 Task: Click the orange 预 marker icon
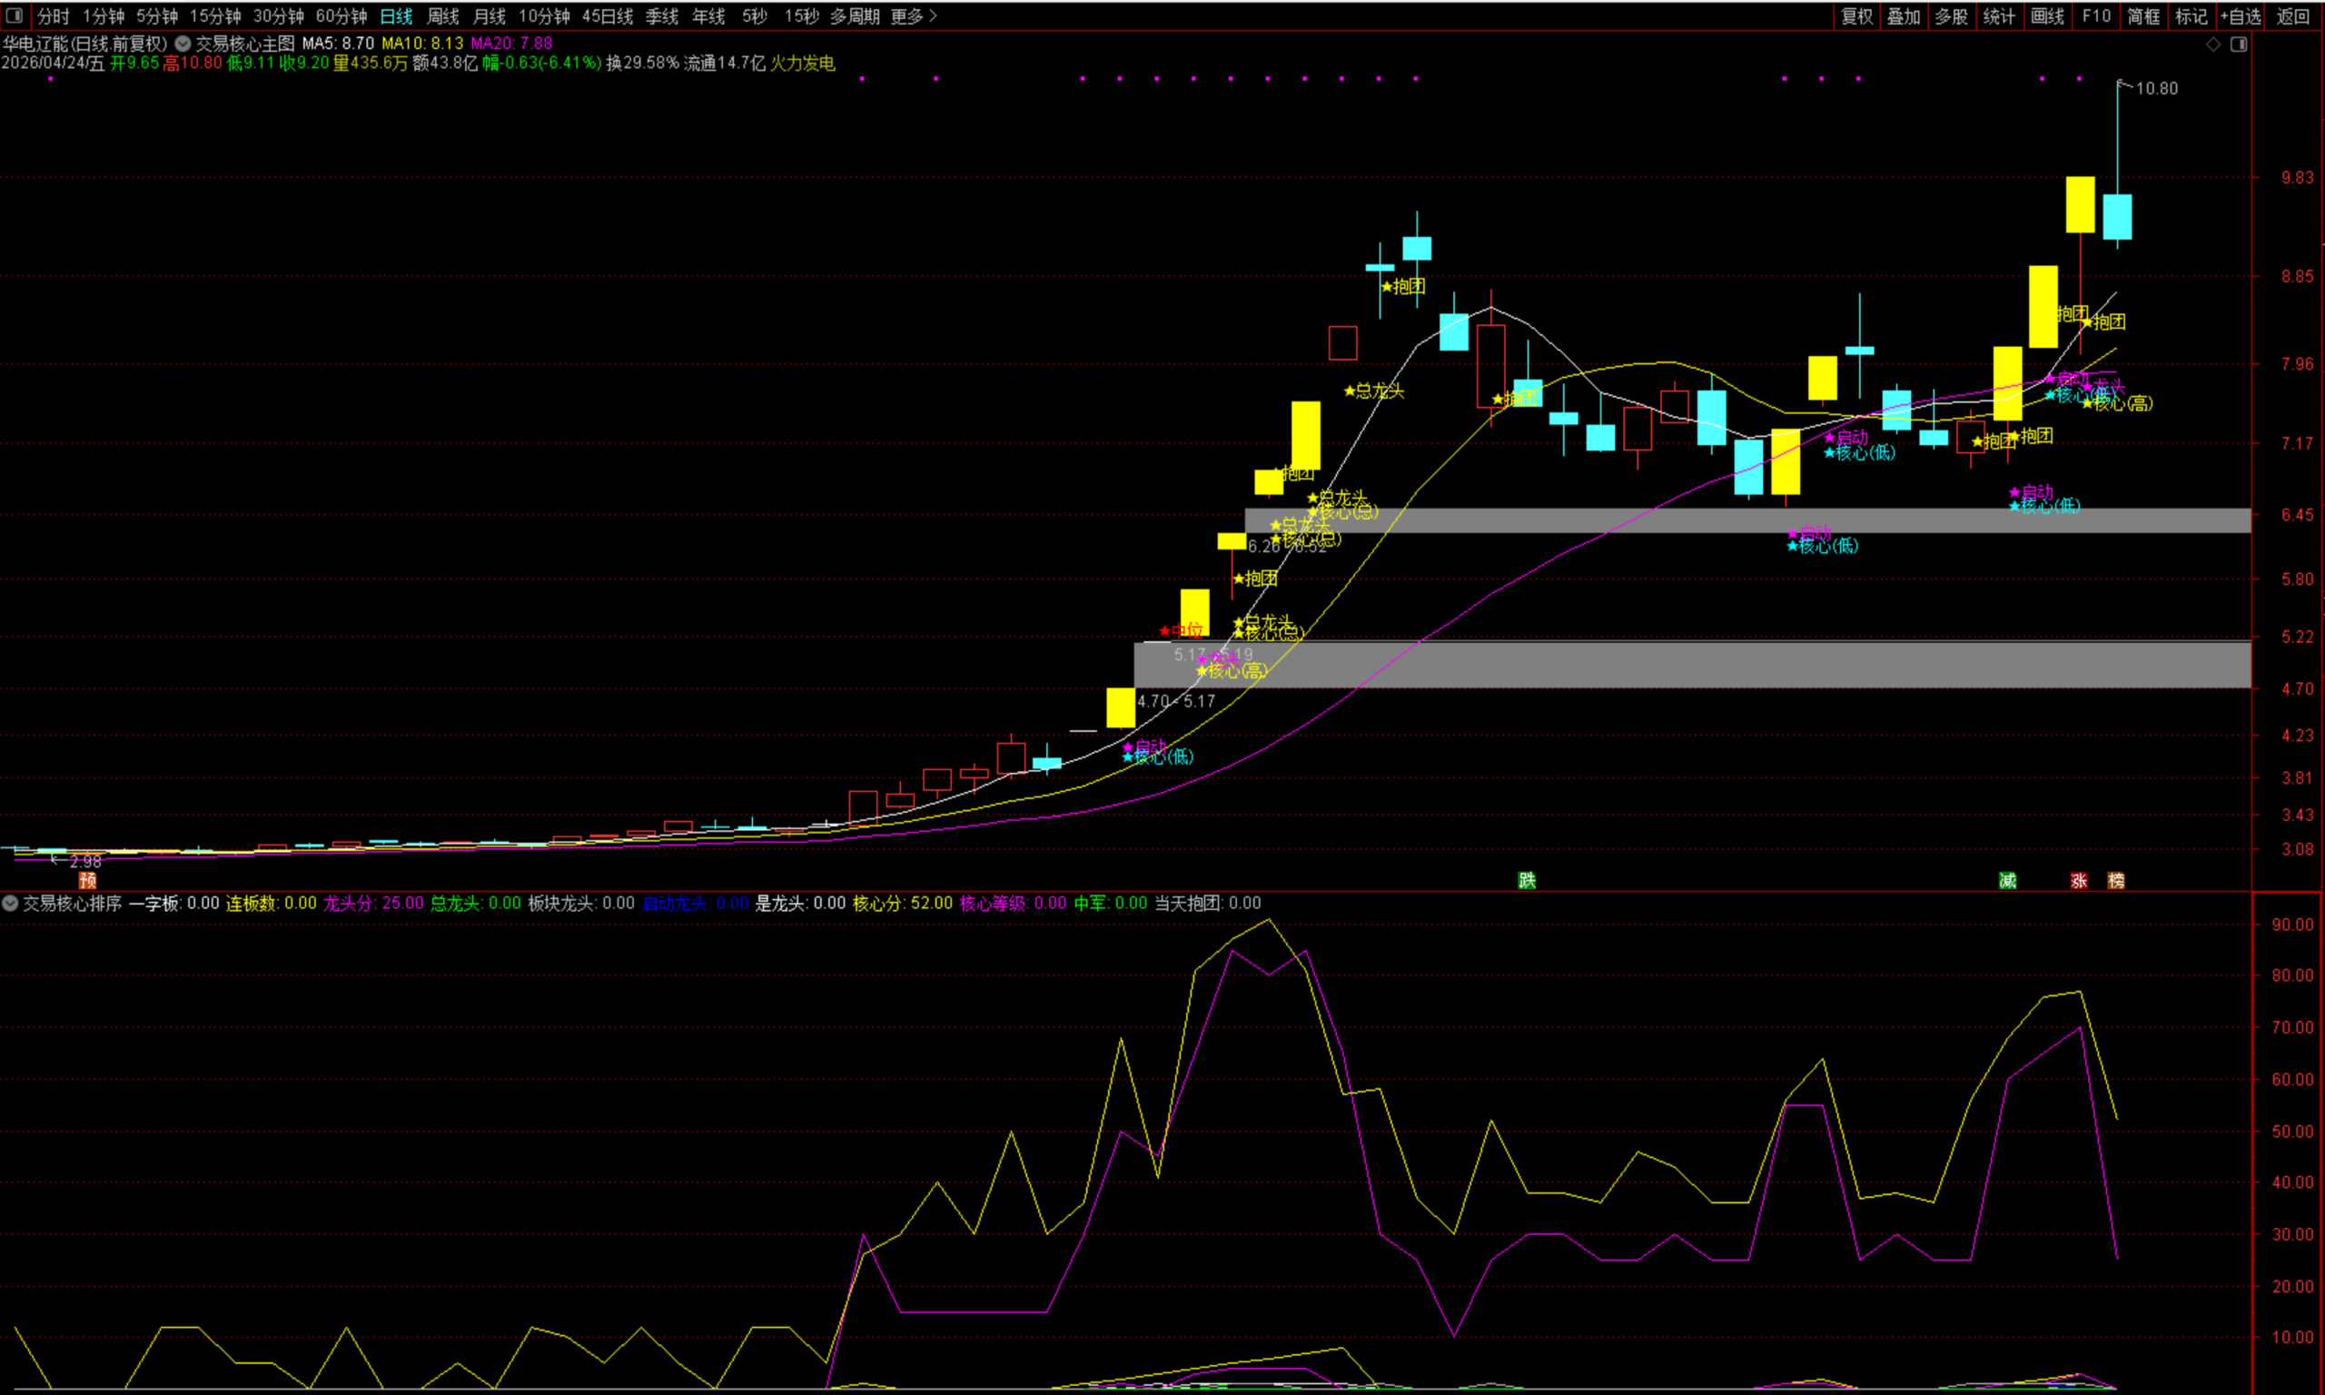87,881
